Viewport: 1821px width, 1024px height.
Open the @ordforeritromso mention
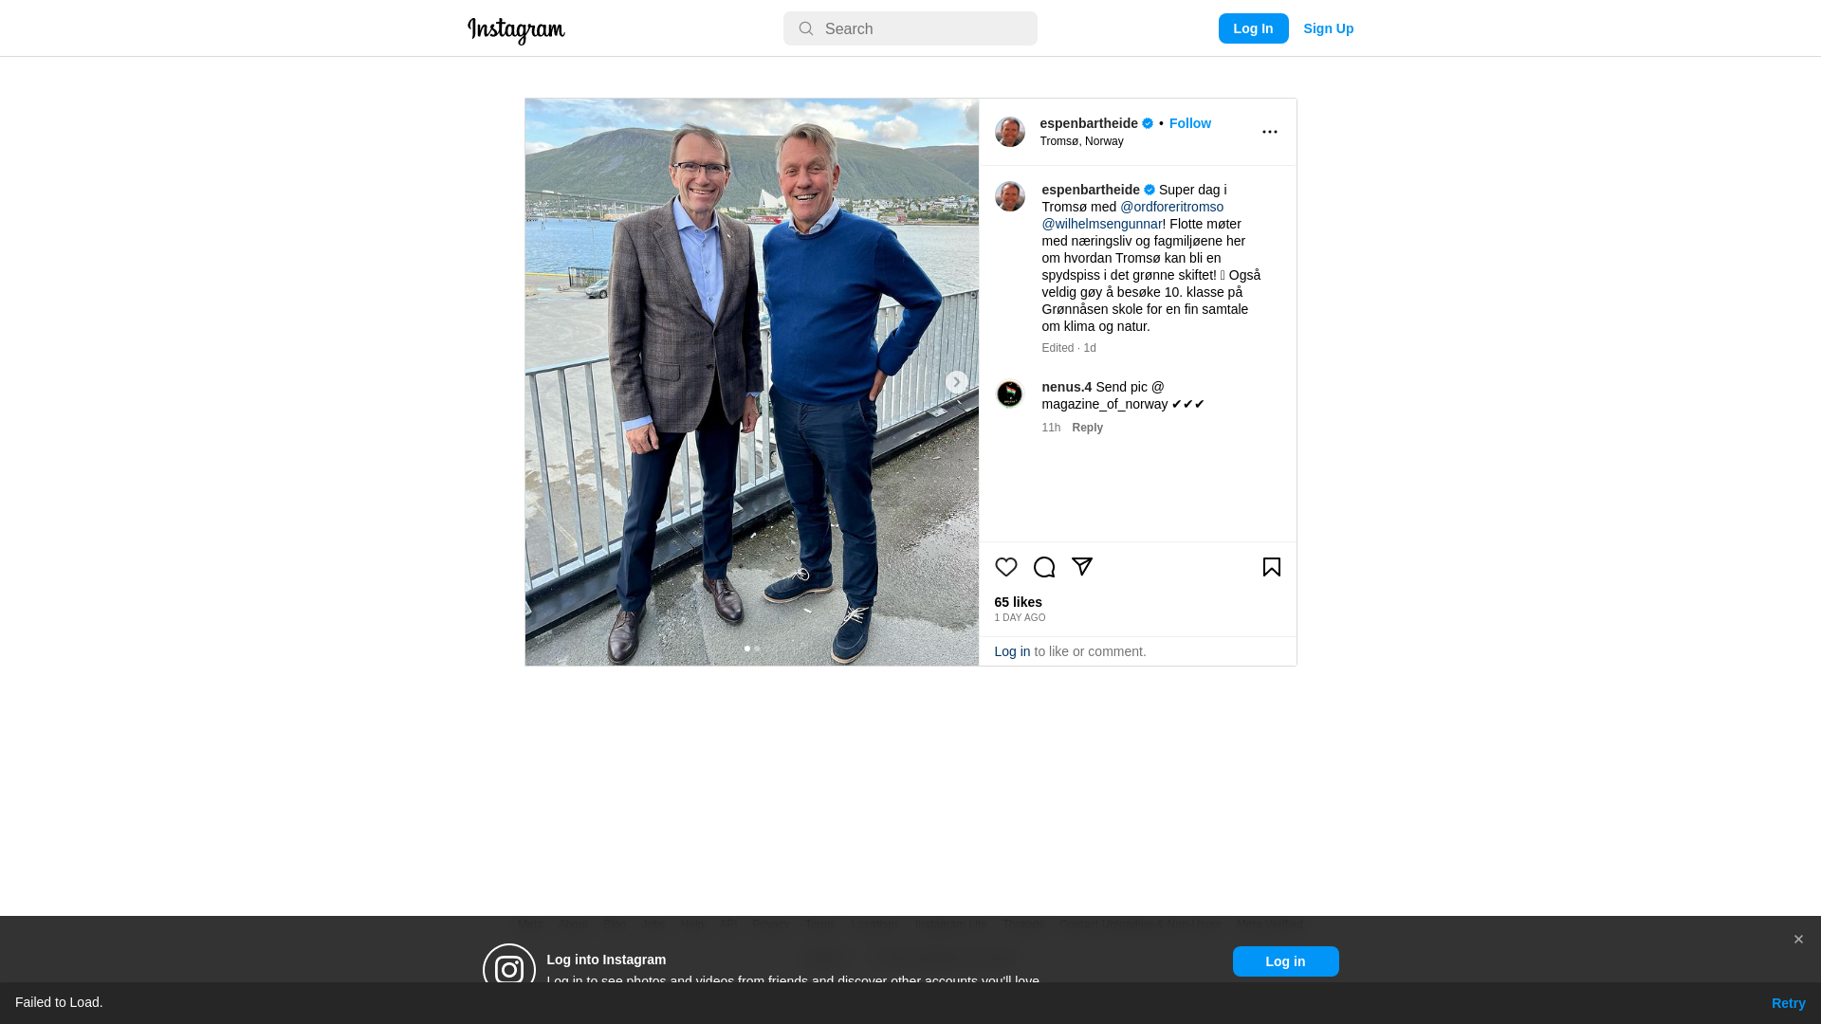[x=1171, y=207]
